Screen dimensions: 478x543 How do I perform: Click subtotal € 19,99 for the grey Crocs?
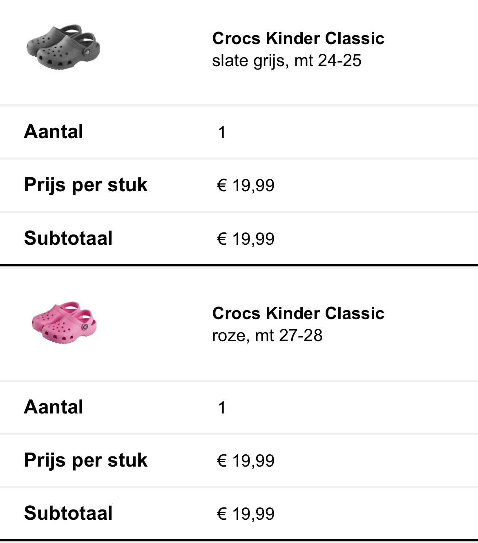pos(246,239)
